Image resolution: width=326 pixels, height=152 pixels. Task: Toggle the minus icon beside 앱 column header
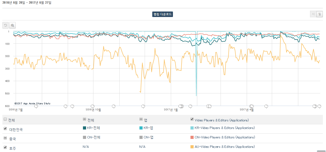click(x=141, y=119)
